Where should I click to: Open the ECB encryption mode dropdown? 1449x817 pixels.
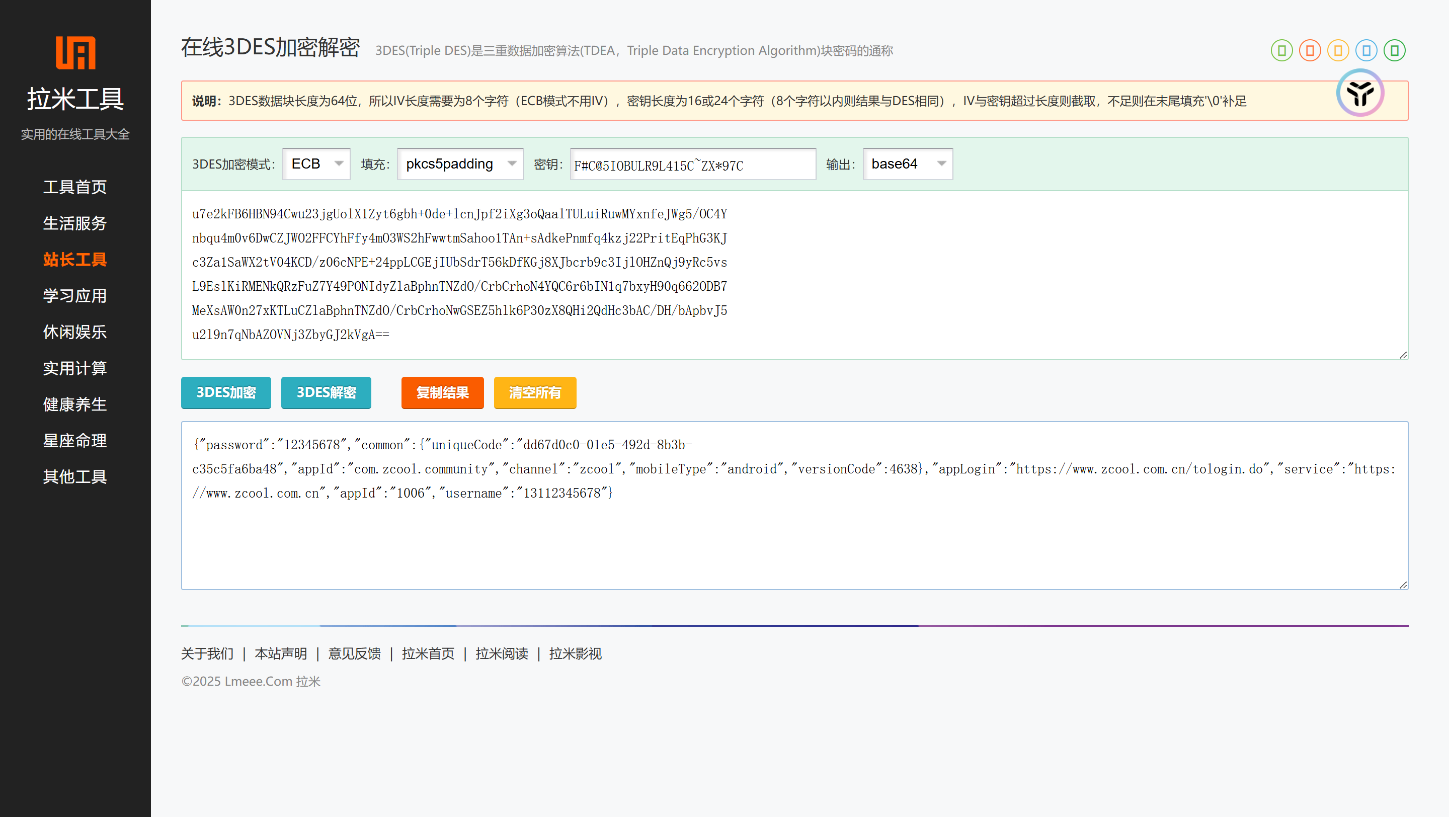[x=316, y=164]
